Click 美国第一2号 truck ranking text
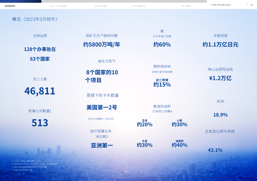This screenshot has width=257, height=181. point(102,107)
